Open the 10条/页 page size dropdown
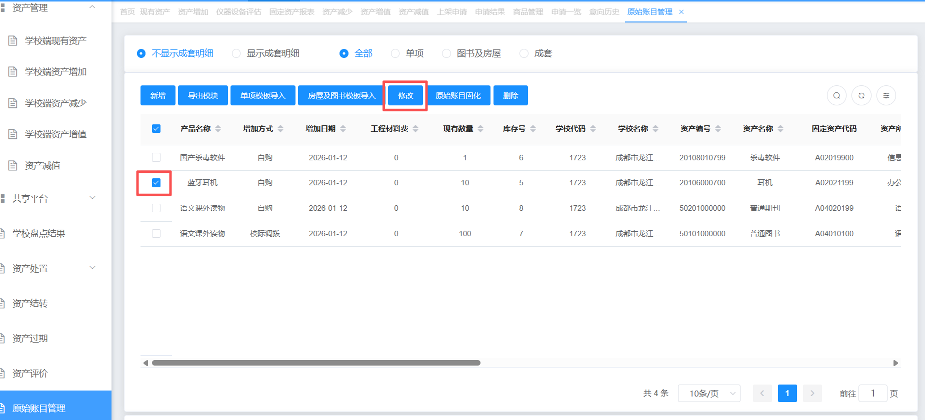Image resolution: width=925 pixels, height=420 pixels. pyautogui.click(x=708, y=394)
